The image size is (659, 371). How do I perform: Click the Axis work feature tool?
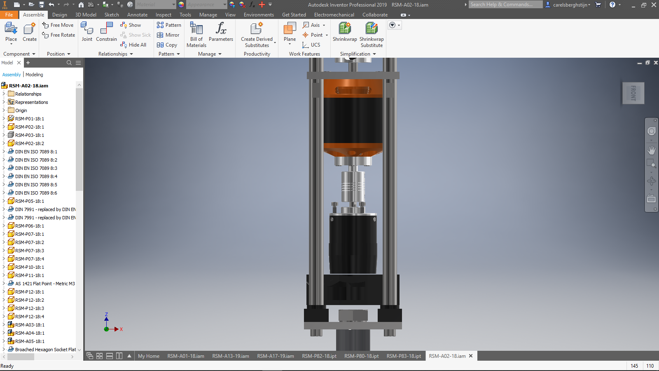pos(314,25)
